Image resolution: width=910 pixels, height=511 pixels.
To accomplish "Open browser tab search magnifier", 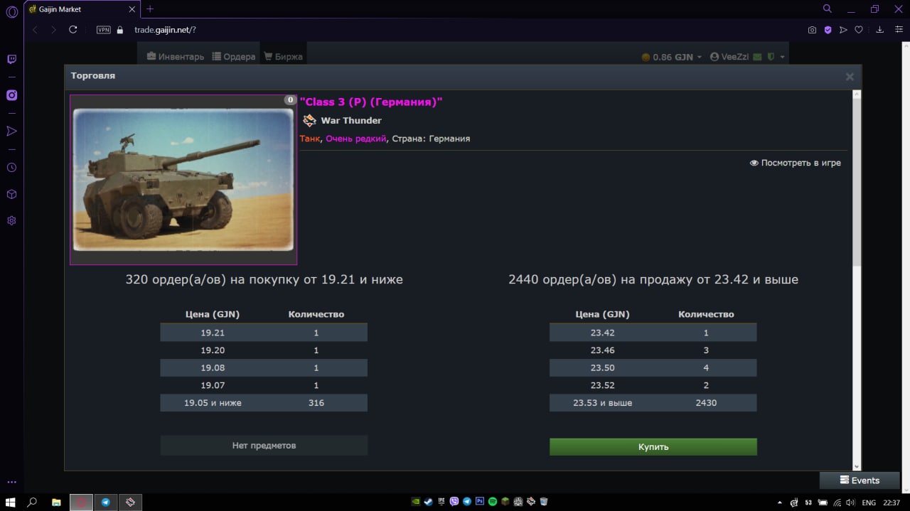I will 828,9.
